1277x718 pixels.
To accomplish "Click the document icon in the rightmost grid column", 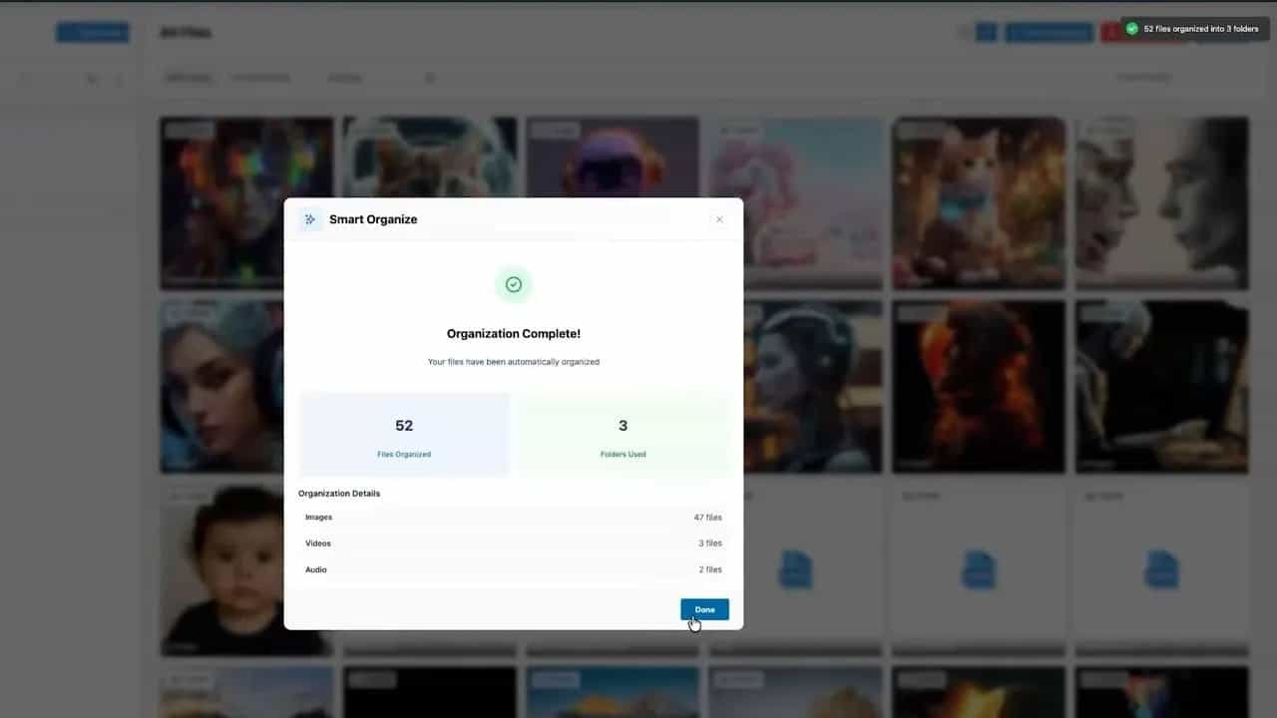I will pos(1160,569).
